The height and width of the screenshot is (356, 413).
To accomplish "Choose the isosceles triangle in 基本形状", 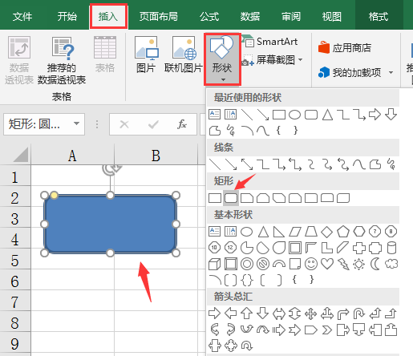I will coord(263,232).
